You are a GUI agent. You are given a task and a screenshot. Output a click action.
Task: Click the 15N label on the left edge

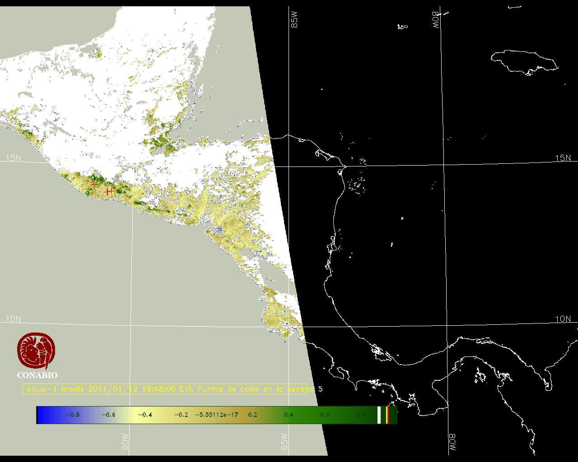pos(13,158)
